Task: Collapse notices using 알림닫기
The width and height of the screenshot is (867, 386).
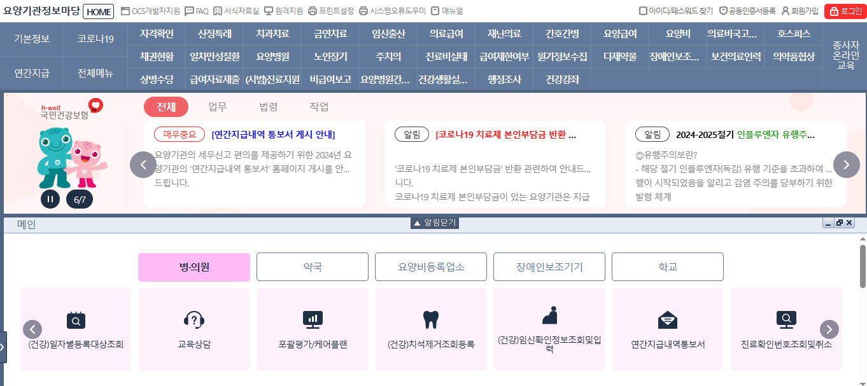Action: click(x=433, y=223)
